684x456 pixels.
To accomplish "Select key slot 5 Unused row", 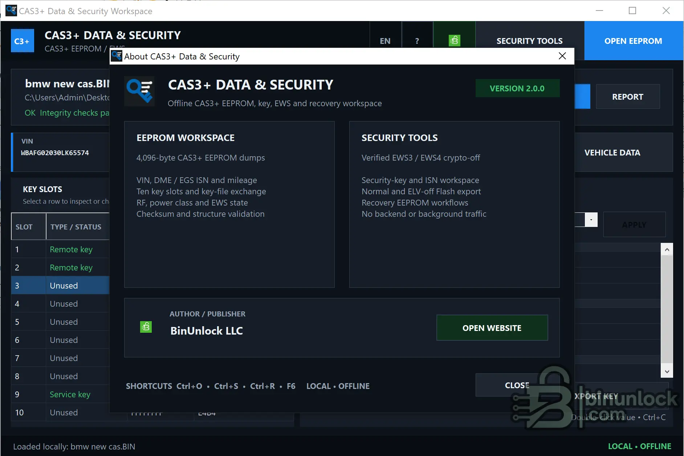I will pos(60,322).
